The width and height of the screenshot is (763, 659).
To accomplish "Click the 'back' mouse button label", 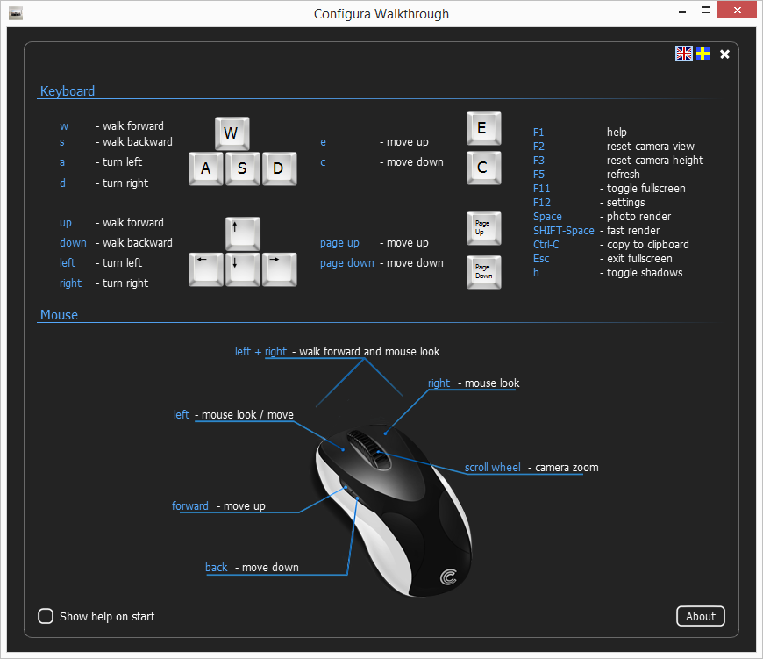I will [x=216, y=568].
